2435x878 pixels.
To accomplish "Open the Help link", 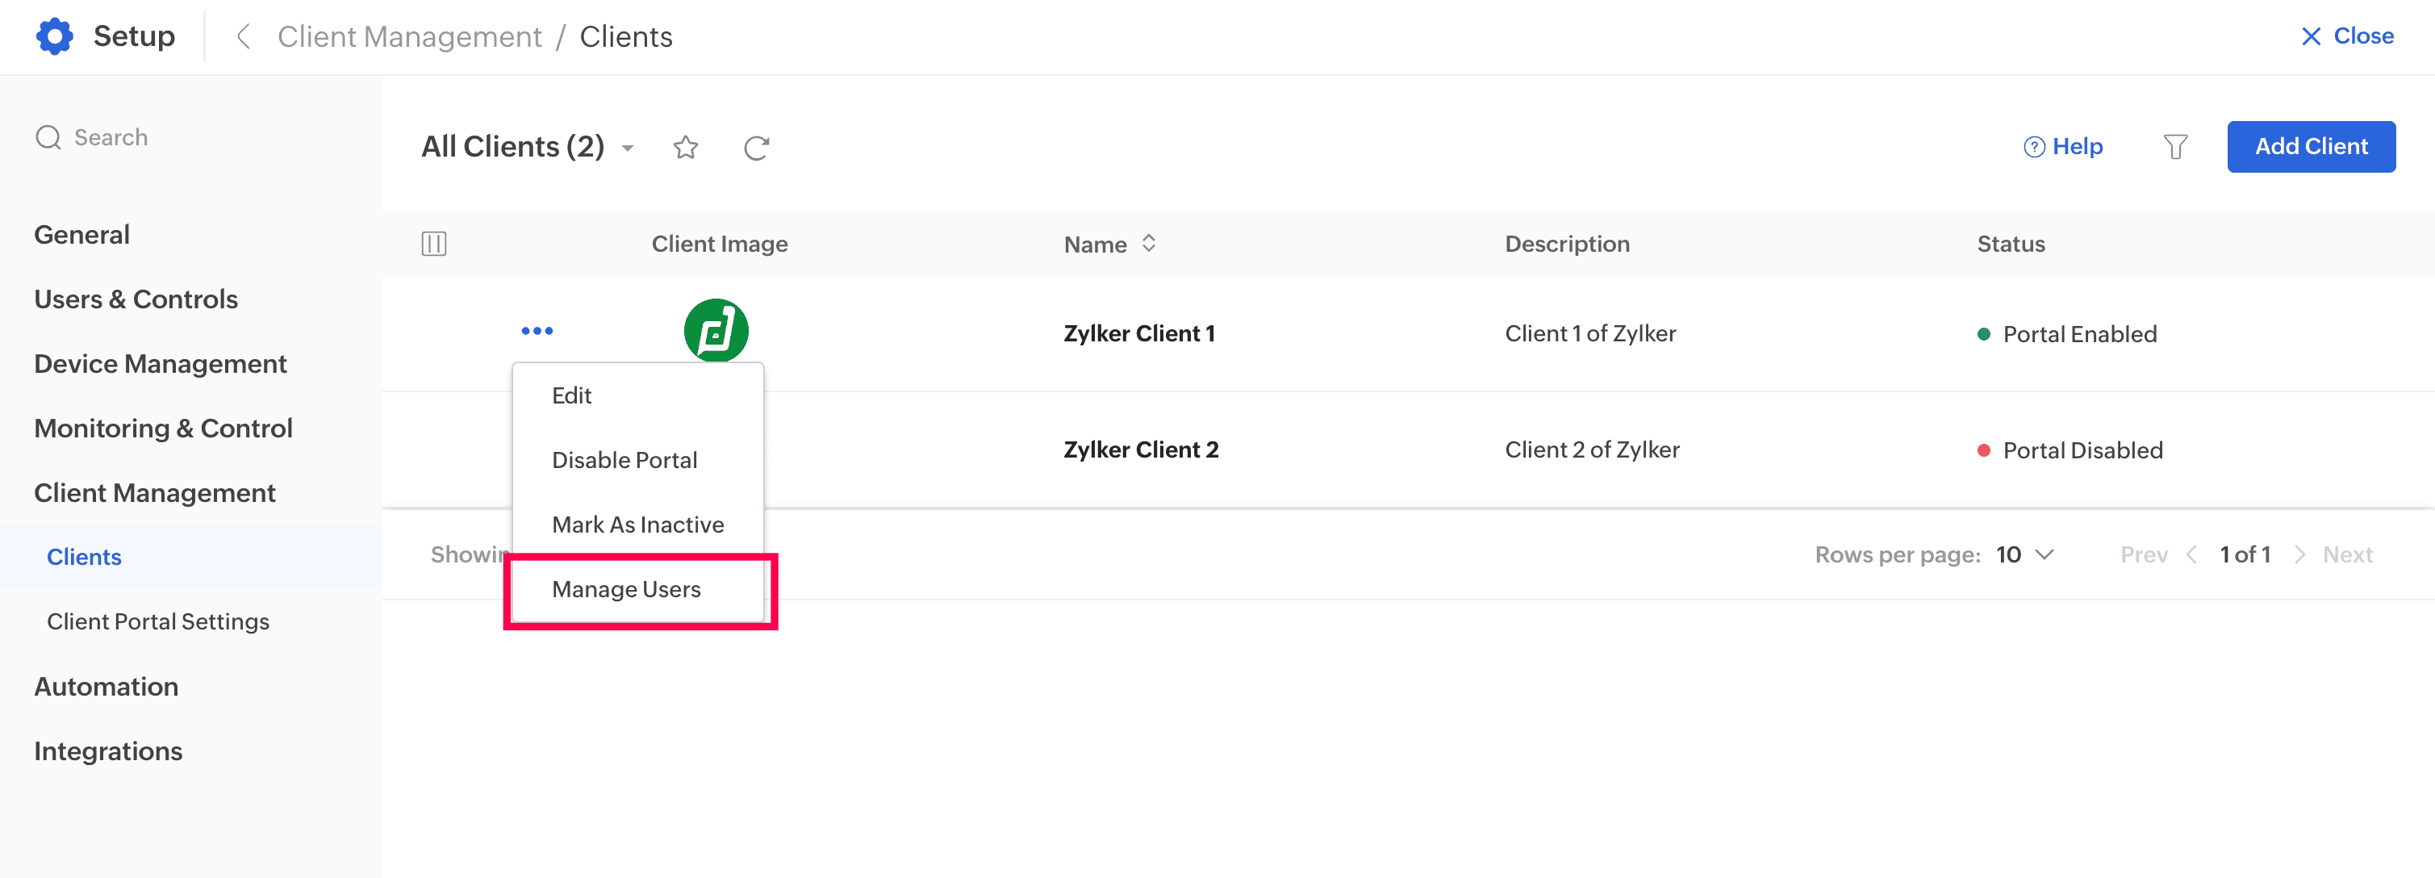I will click(x=2064, y=147).
